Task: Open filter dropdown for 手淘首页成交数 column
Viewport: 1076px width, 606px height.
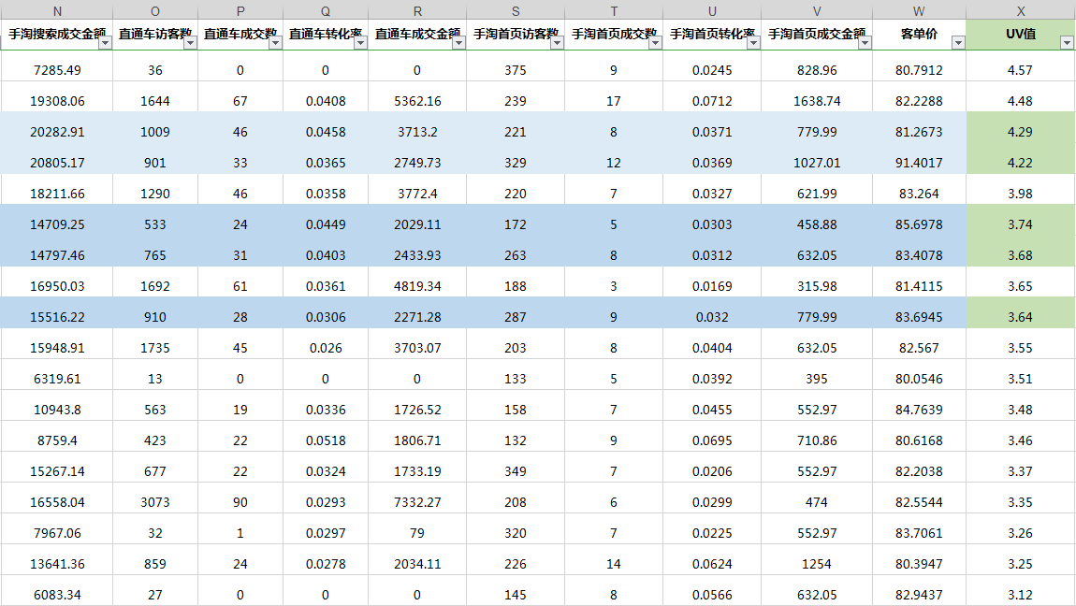Action: [x=655, y=42]
